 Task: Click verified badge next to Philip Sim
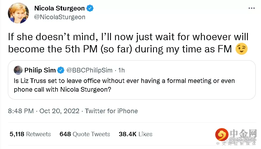[61, 70]
